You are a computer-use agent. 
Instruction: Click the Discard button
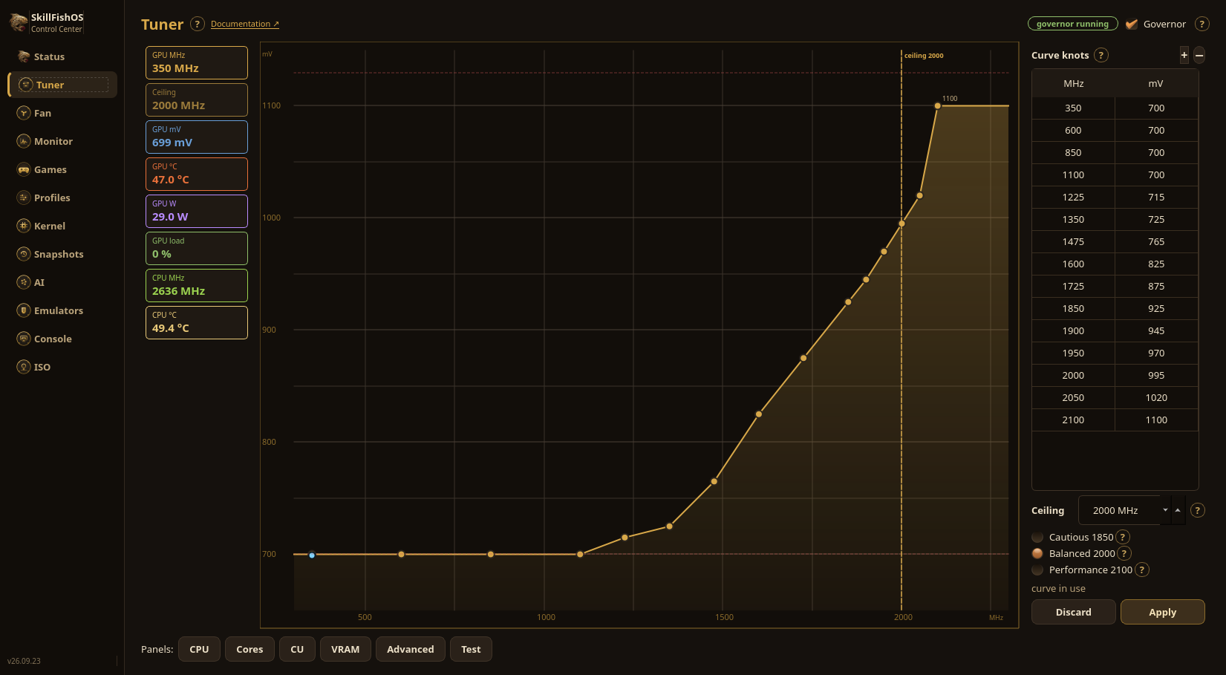1073,612
